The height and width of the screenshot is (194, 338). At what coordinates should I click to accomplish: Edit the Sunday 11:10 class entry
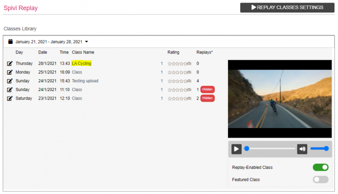pos(10,89)
